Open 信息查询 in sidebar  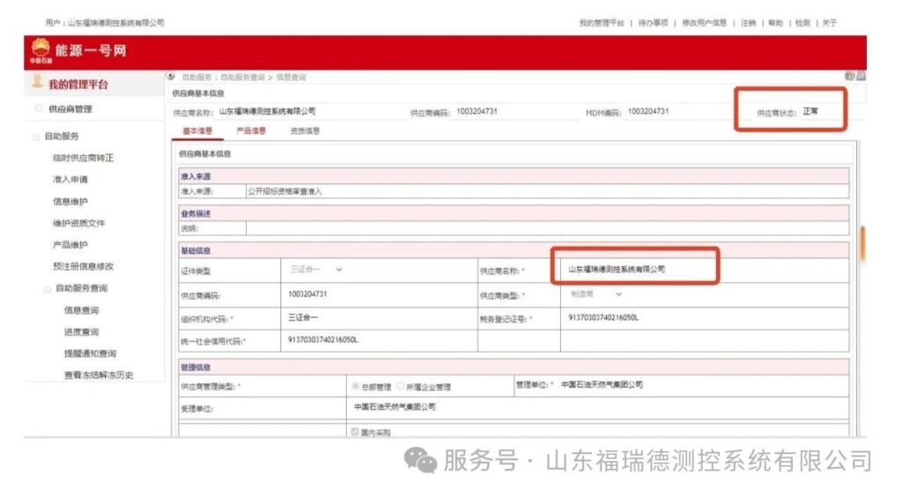(x=81, y=310)
